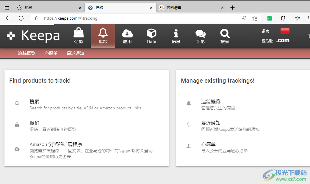The width and height of the screenshot is (310, 184).
Task: Click 'Search for products by title' description
Action: coord(85,108)
